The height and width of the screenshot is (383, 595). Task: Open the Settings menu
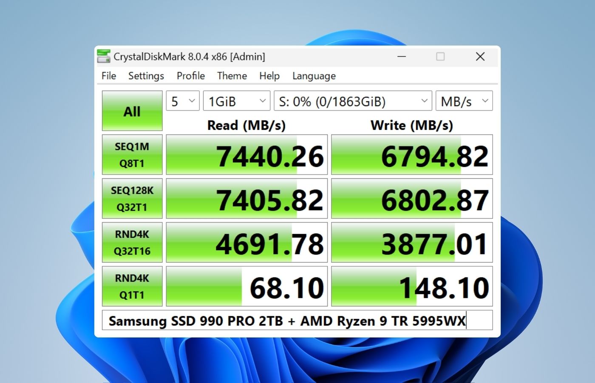tap(146, 76)
